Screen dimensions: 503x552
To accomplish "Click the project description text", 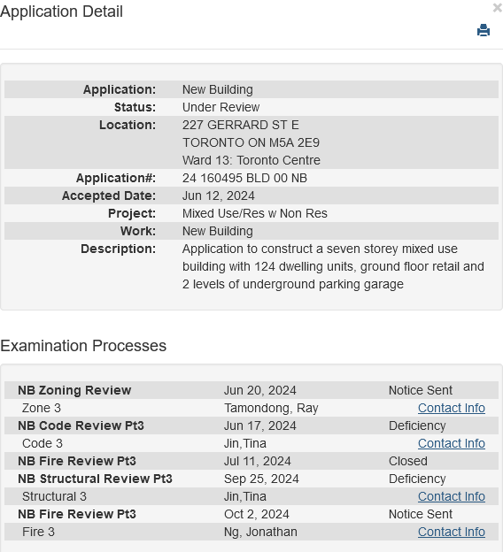I will 333,266.
